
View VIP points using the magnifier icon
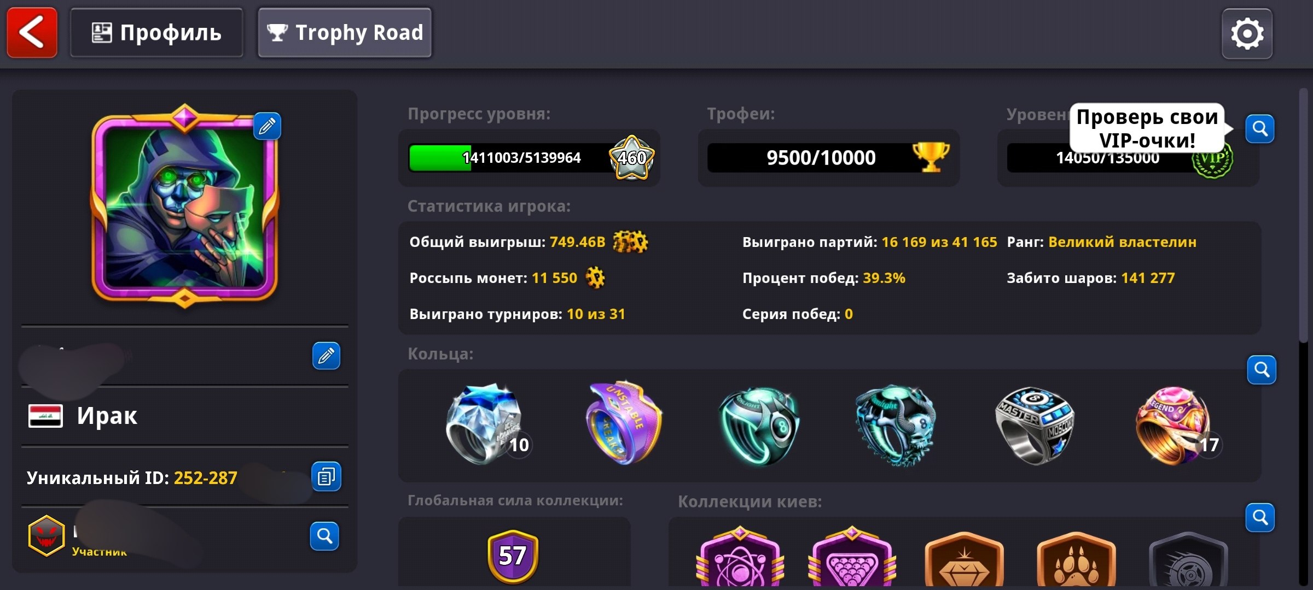tap(1260, 129)
